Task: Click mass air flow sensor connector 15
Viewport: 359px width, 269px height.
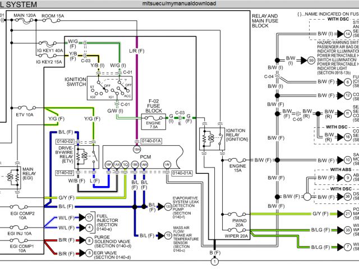Action: (167, 235)
